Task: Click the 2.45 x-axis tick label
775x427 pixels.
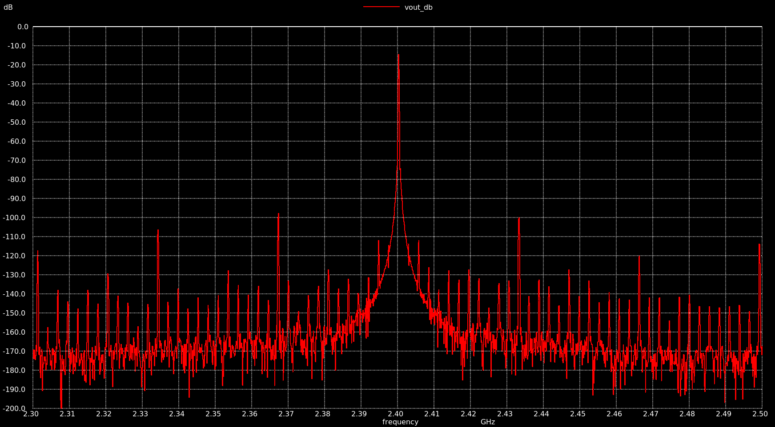Action: [x=578, y=414]
